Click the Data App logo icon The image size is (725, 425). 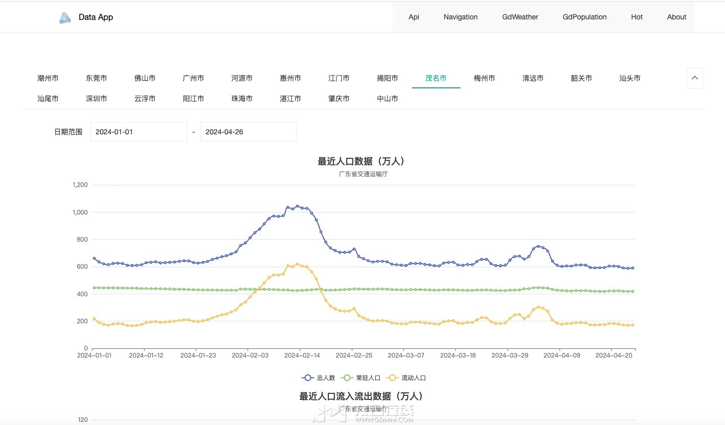tap(65, 18)
